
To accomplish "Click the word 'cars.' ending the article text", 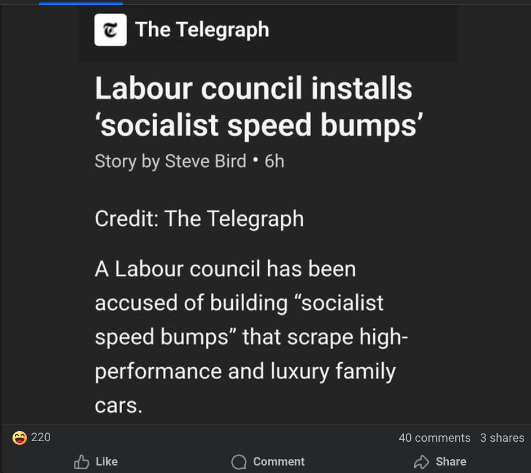I will pos(118,405).
